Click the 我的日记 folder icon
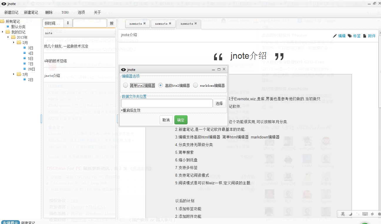The image size is (381, 224). point(8,32)
